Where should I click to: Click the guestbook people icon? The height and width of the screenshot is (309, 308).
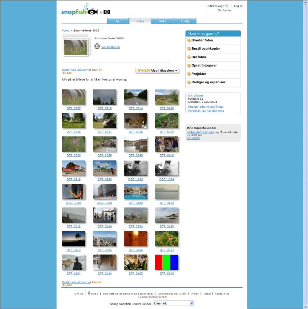(x=97, y=46)
